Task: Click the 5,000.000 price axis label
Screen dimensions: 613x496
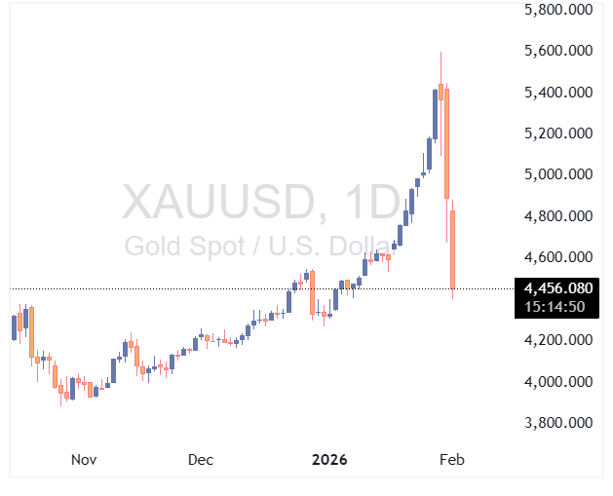Action: click(558, 175)
